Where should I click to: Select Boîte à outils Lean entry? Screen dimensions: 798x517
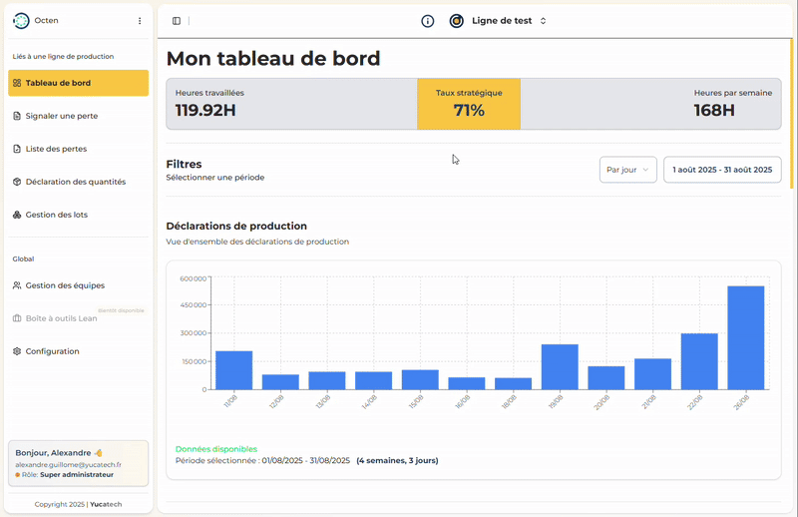60,318
